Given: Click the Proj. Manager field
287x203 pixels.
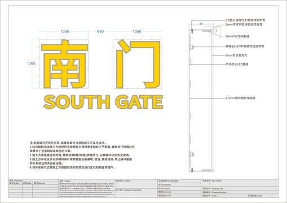Looking at the screenshot, I should coord(179,181).
